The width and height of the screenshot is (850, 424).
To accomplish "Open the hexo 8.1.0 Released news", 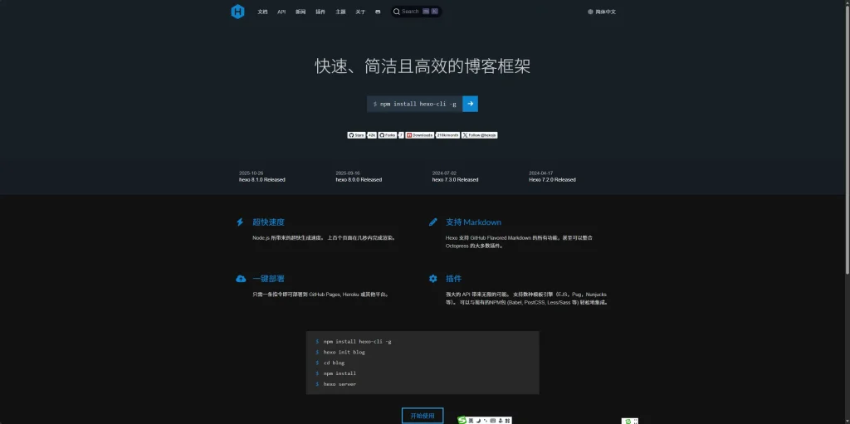I will click(261, 179).
